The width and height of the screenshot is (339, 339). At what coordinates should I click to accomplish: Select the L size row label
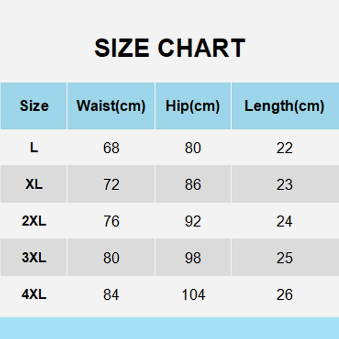coord(34,148)
